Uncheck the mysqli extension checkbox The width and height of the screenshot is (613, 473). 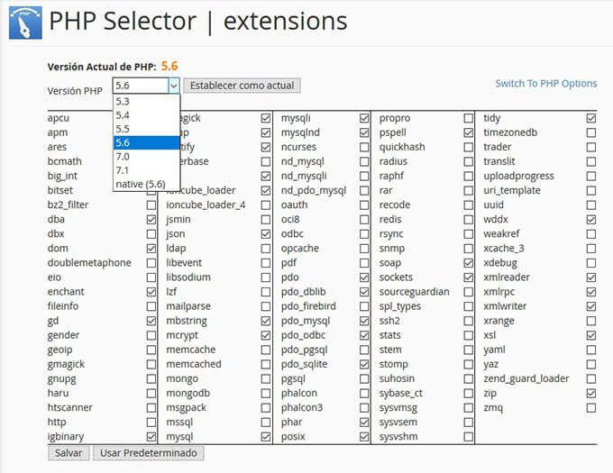[364, 118]
